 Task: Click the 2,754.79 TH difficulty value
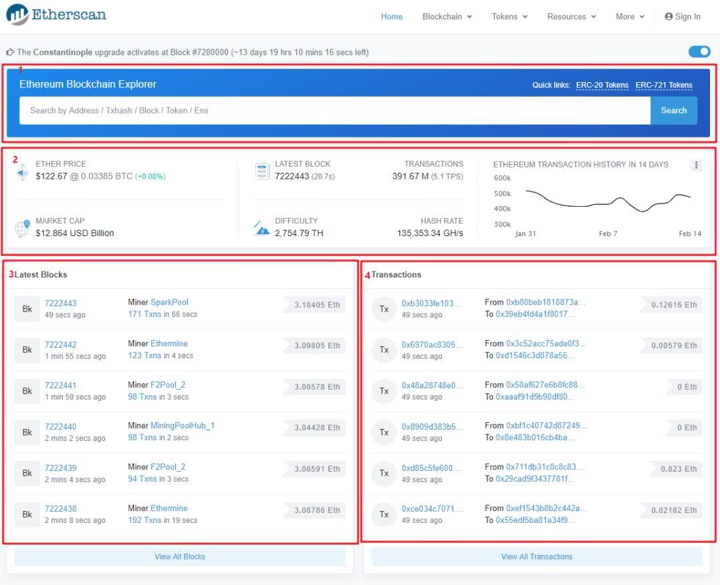(299, 233)
